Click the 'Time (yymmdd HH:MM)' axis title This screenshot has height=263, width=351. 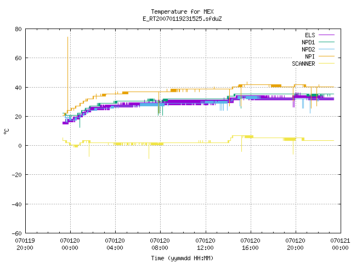(x=182, y=258)
